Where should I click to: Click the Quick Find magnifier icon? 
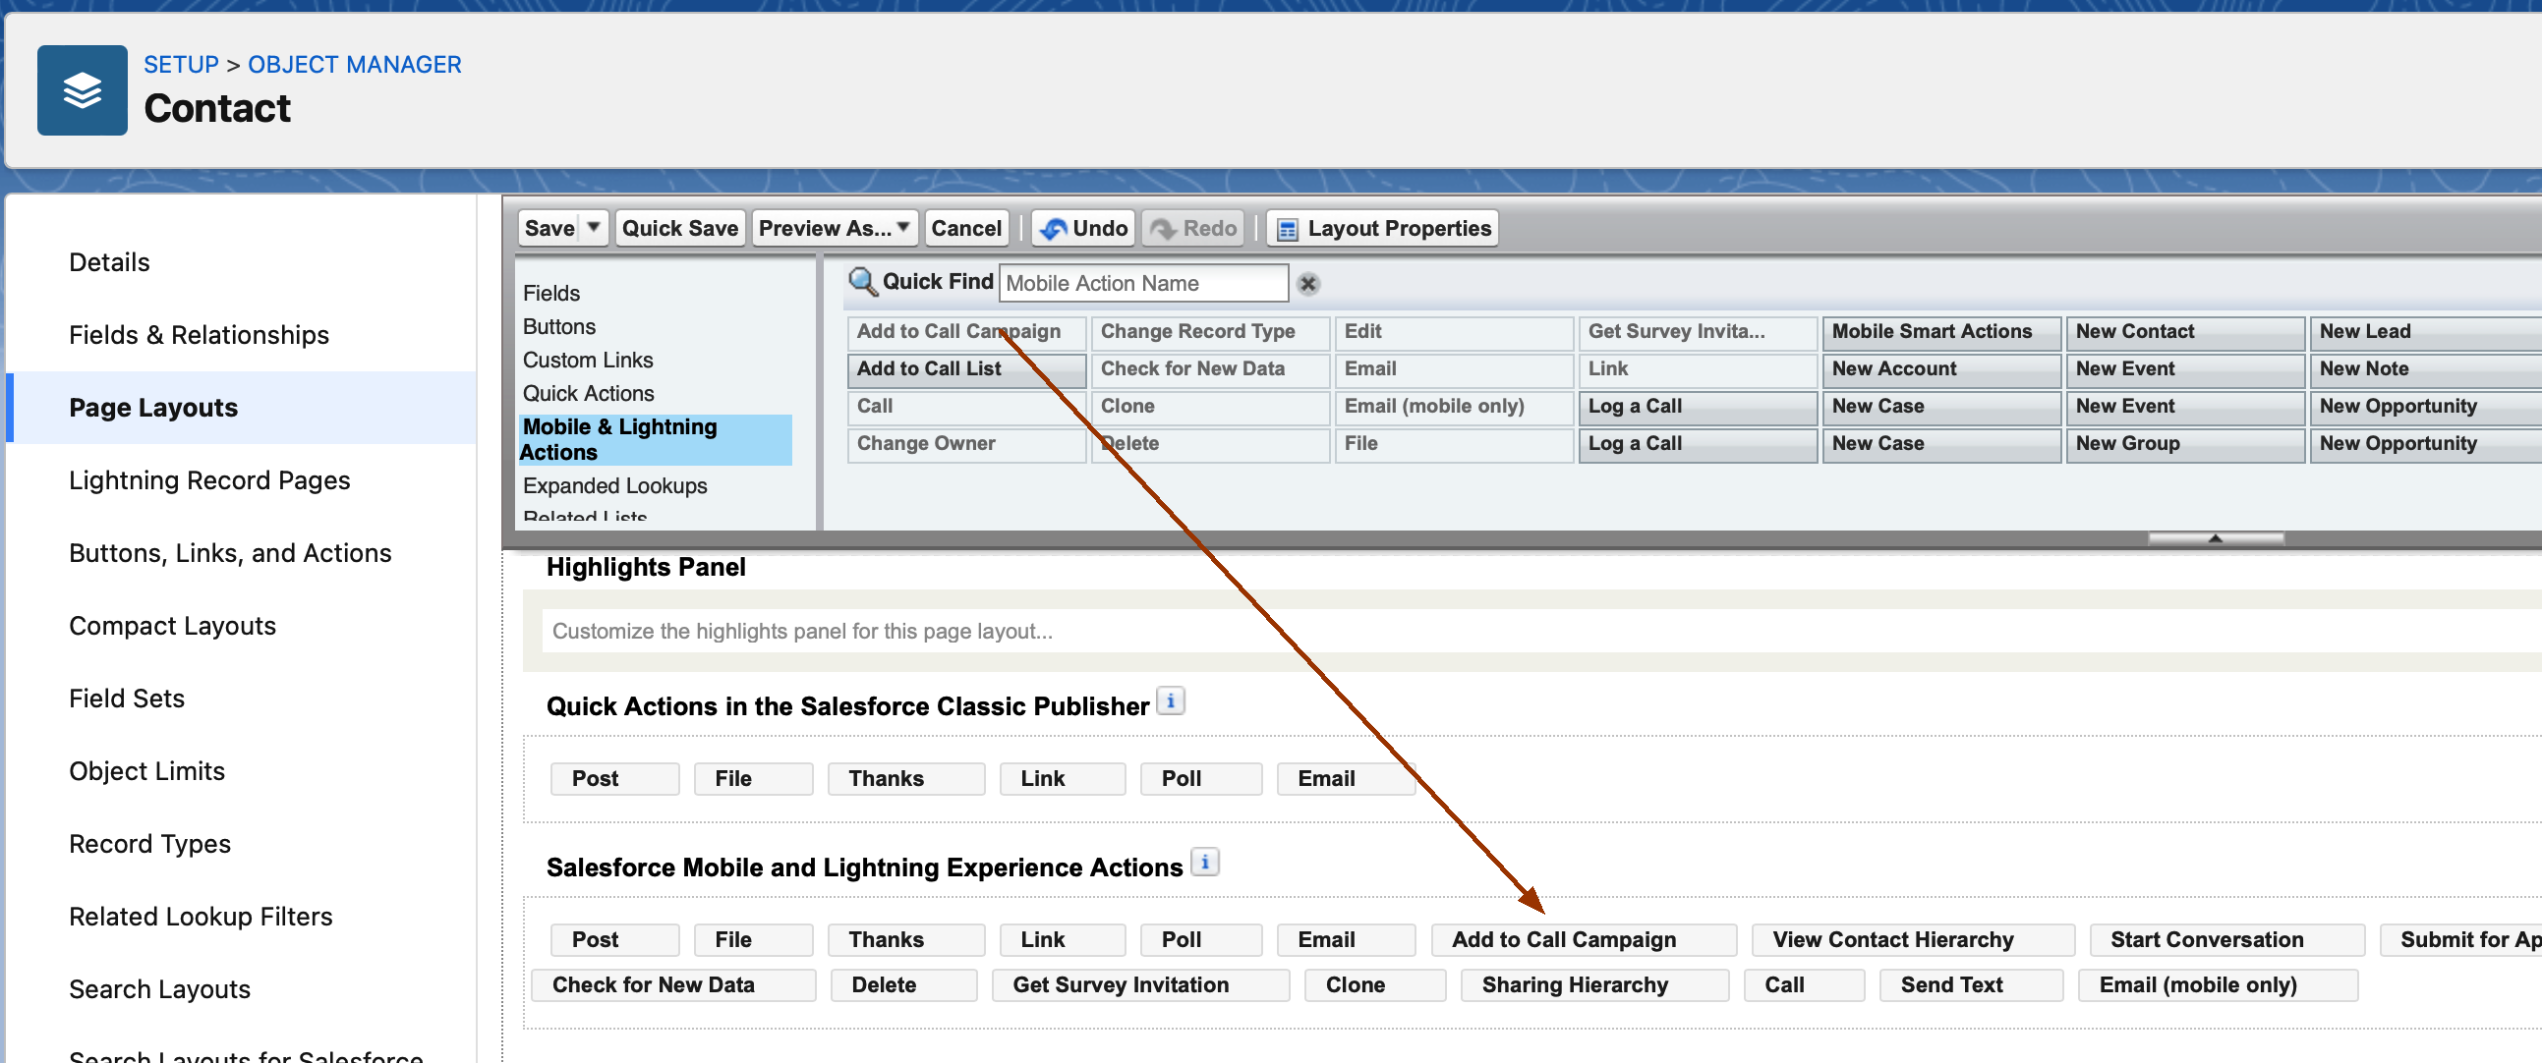(861, 282)
